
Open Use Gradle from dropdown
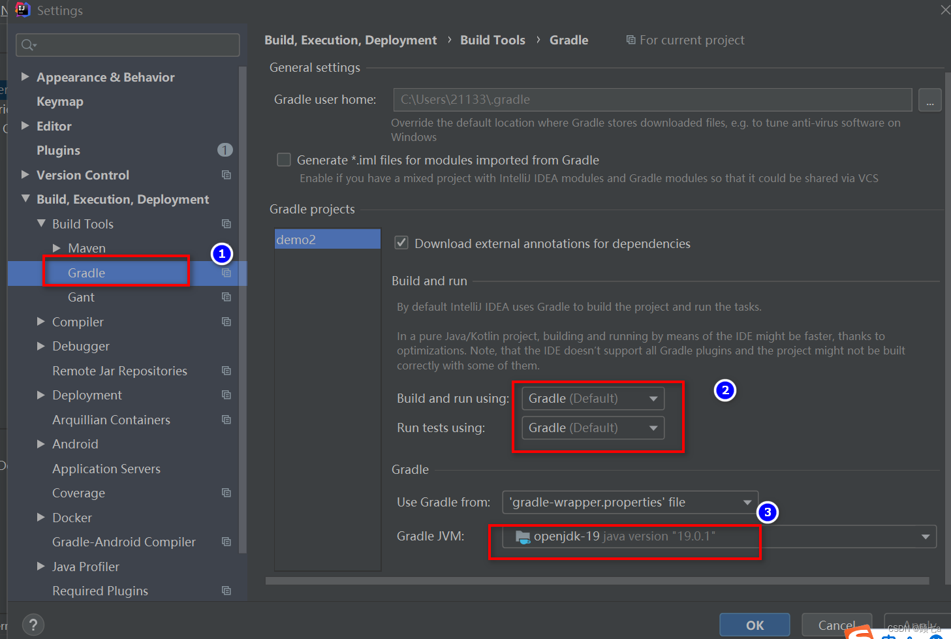[631, 502]
